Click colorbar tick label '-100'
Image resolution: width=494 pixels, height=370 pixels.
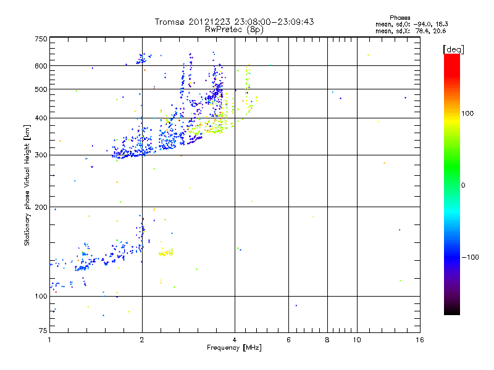pos(470,257)
